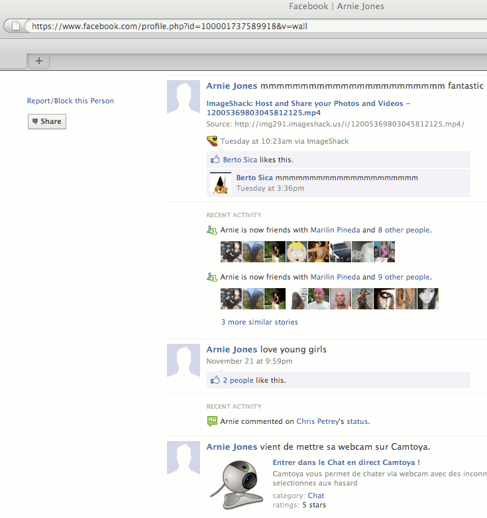The height and width of the screenshot is (518, 487).
Task: Click the page icon in address bar
Action: point(16,26)
